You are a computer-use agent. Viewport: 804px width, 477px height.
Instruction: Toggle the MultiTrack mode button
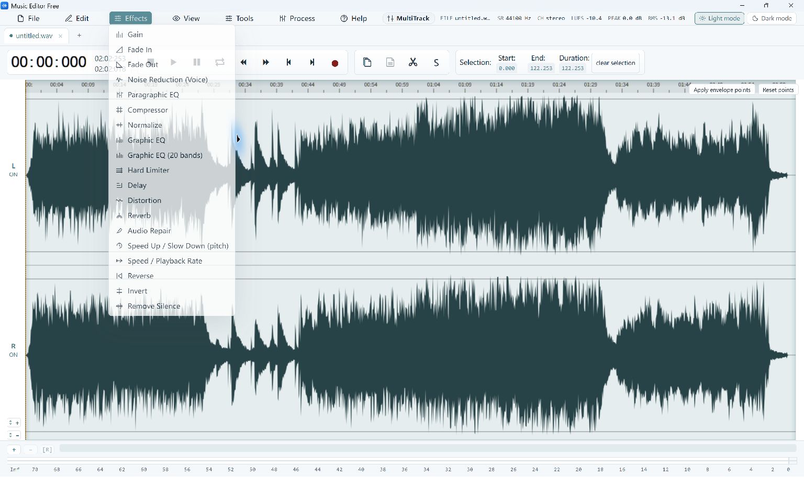pos(408,18)
